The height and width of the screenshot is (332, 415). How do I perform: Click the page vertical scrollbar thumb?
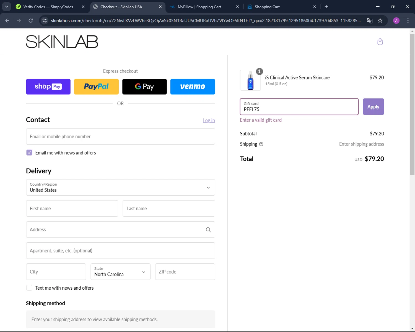[x=412, y=104]
